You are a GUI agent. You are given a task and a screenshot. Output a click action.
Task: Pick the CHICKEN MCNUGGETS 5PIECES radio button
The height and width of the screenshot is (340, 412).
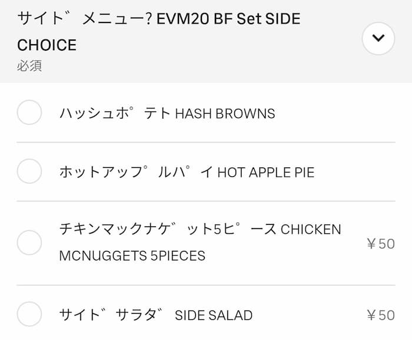pyautogui.click(x=29, y=242)
